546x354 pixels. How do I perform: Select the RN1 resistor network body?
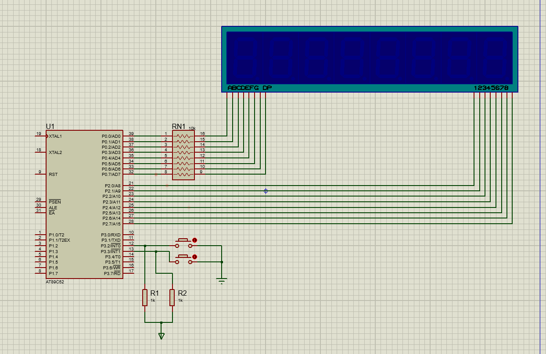pyautogui.click(x=183, y=155)
